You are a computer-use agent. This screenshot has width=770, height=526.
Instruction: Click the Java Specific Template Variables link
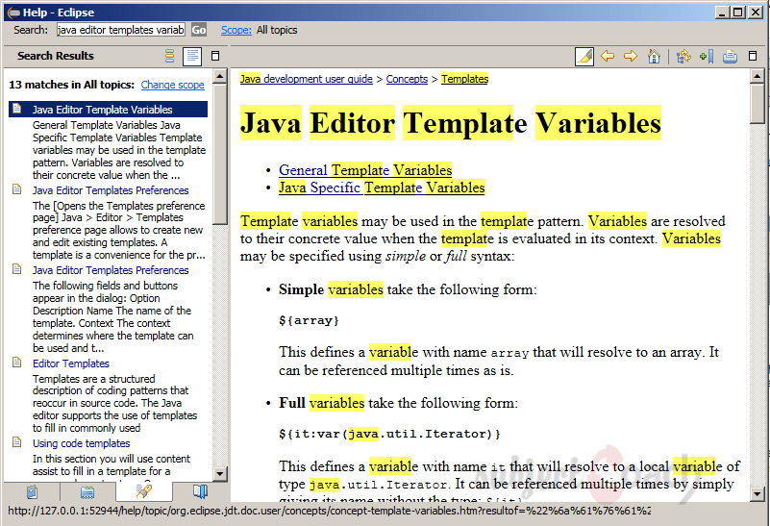pos(382,188)
